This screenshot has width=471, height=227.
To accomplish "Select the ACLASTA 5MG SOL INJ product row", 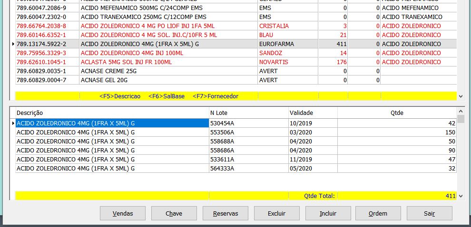I will coord(126,62).
